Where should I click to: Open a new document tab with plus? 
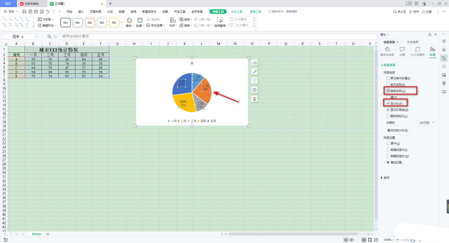pyautogui.click(x=110, y=3)
